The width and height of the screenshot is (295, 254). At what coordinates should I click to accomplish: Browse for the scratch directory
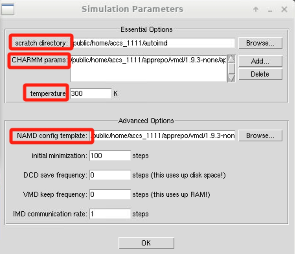click(260, 43)
